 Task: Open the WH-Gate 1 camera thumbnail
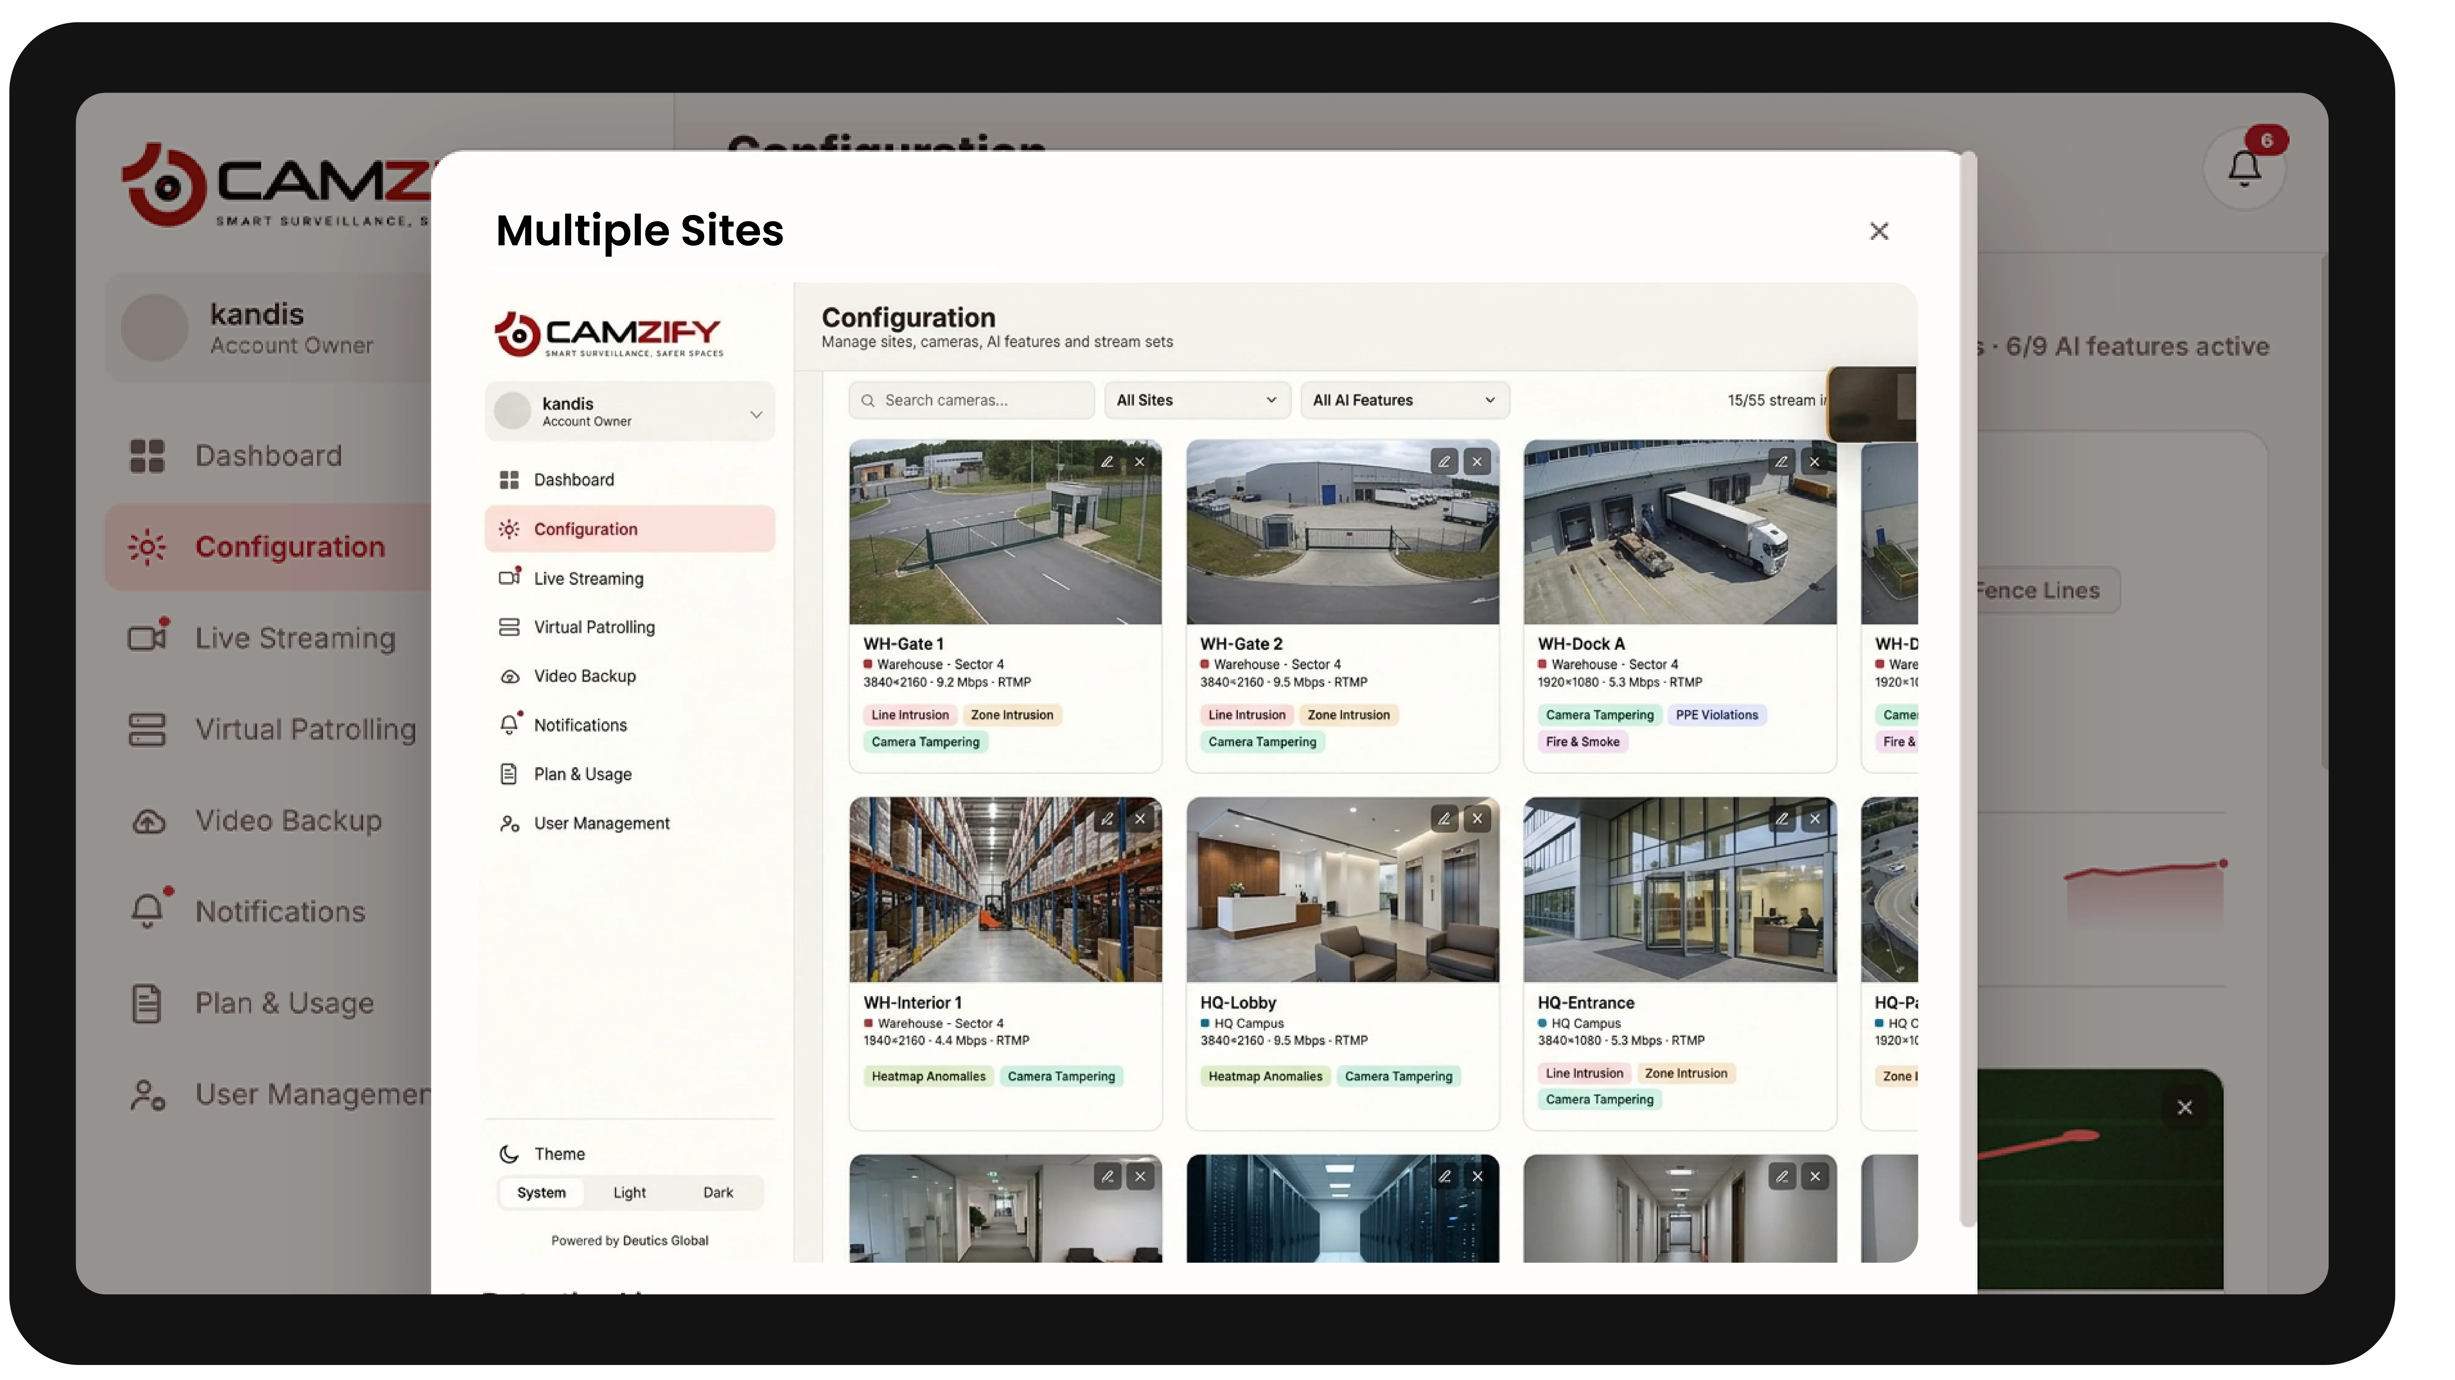point(1005,532)
